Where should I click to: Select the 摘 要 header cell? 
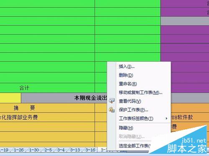[47, 108]
